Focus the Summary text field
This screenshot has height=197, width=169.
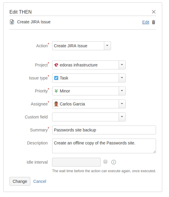tap(104, 130)
